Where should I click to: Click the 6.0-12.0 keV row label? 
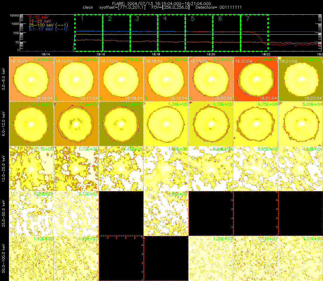coord(4,124)
